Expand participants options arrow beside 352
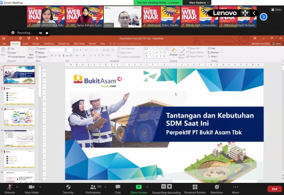Viewport: 284px width, 195px height. [105, 187]
